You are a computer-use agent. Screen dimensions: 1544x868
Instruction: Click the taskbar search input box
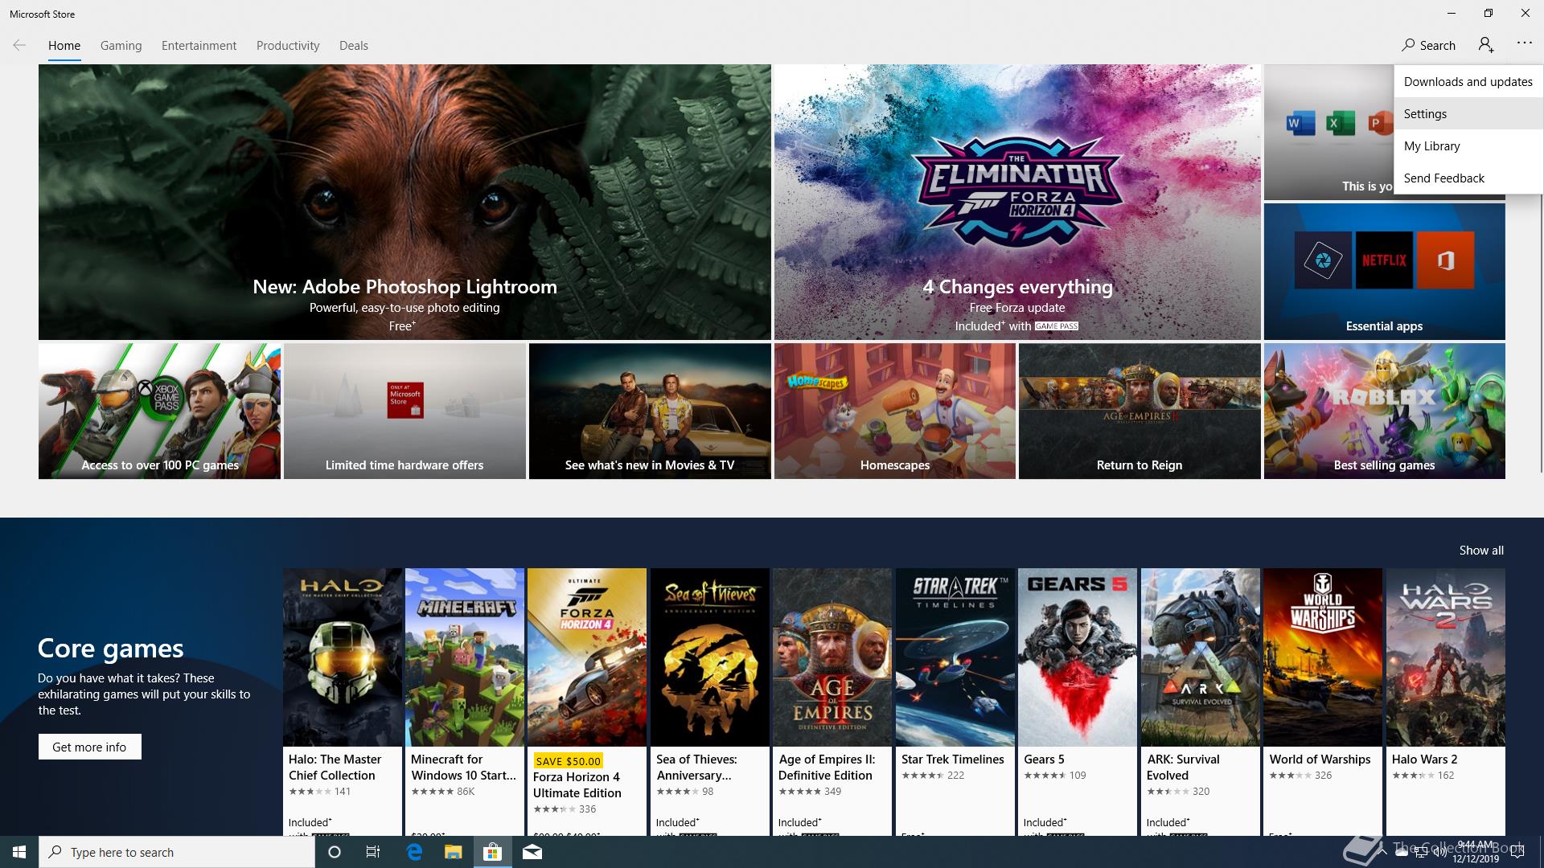pos(177,852)
